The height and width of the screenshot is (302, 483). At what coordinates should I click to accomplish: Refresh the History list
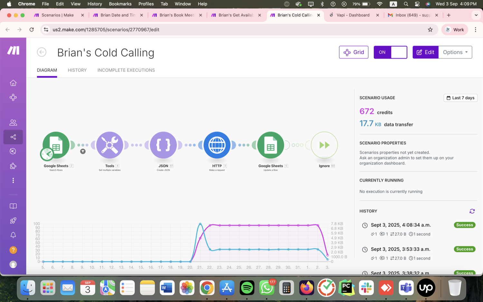(x=472, y=211)
